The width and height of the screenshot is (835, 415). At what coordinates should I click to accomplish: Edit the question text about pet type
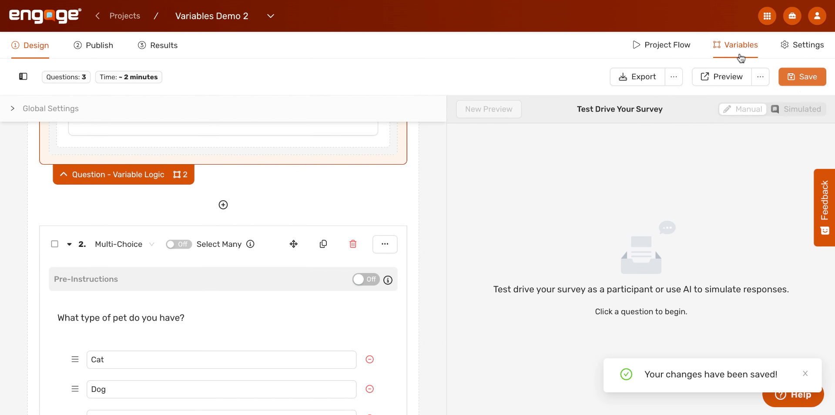pos(121,318)
